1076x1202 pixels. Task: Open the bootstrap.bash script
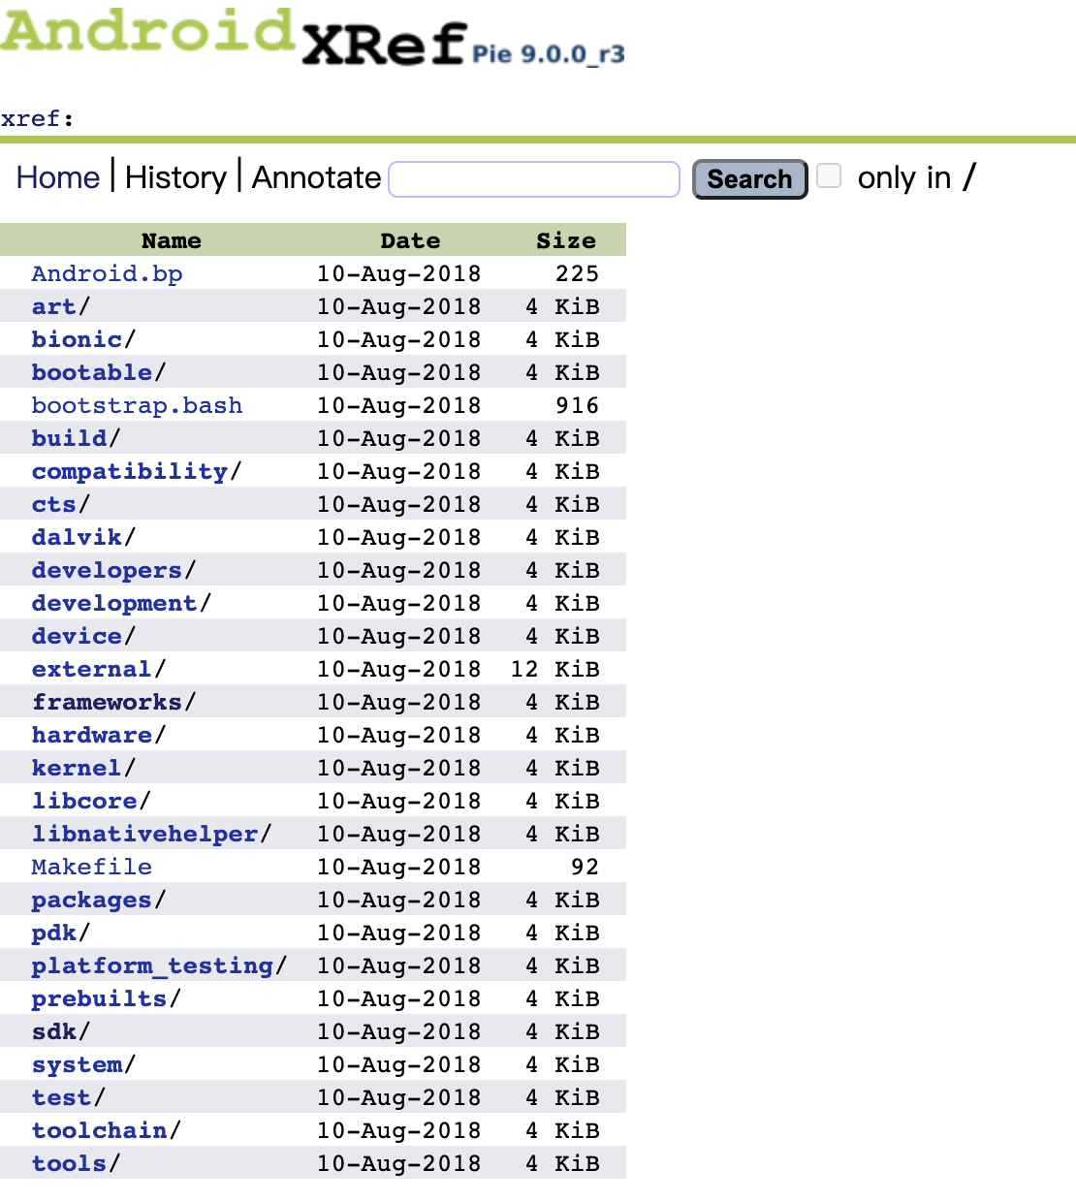pos(137,405)
